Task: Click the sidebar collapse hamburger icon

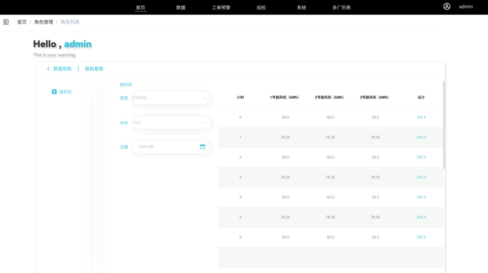Action: 6,22
